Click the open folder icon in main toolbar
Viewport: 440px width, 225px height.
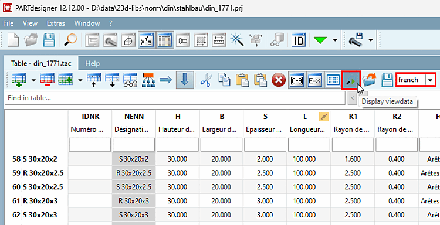click(x=31, y=40)
